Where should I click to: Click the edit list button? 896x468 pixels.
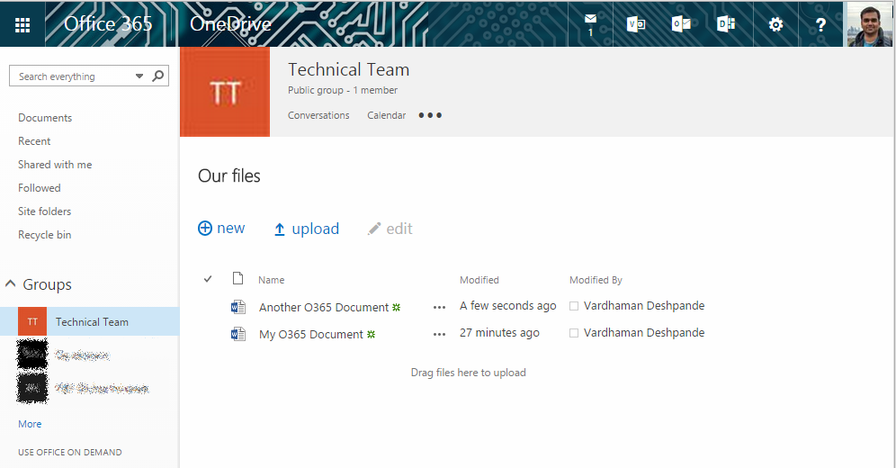390,229
